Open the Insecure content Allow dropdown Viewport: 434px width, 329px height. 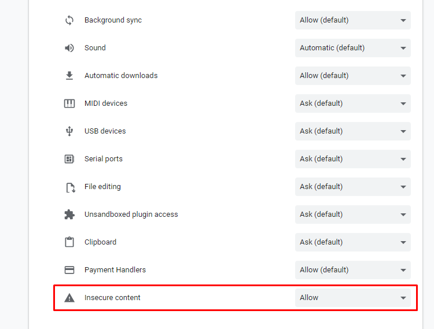pos(352,298)
